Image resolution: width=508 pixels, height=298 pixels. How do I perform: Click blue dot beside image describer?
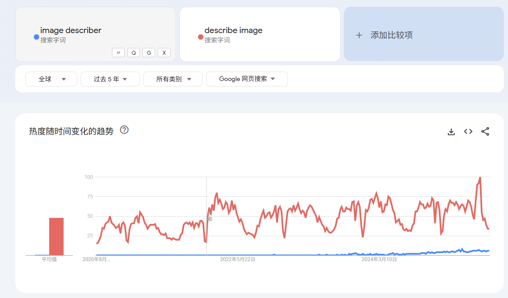36,37
